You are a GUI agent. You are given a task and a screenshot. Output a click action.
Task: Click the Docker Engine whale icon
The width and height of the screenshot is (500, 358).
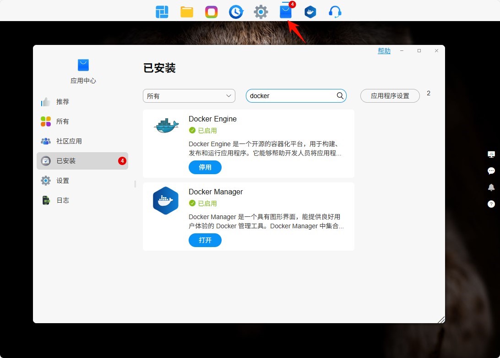tap(166, 126)
